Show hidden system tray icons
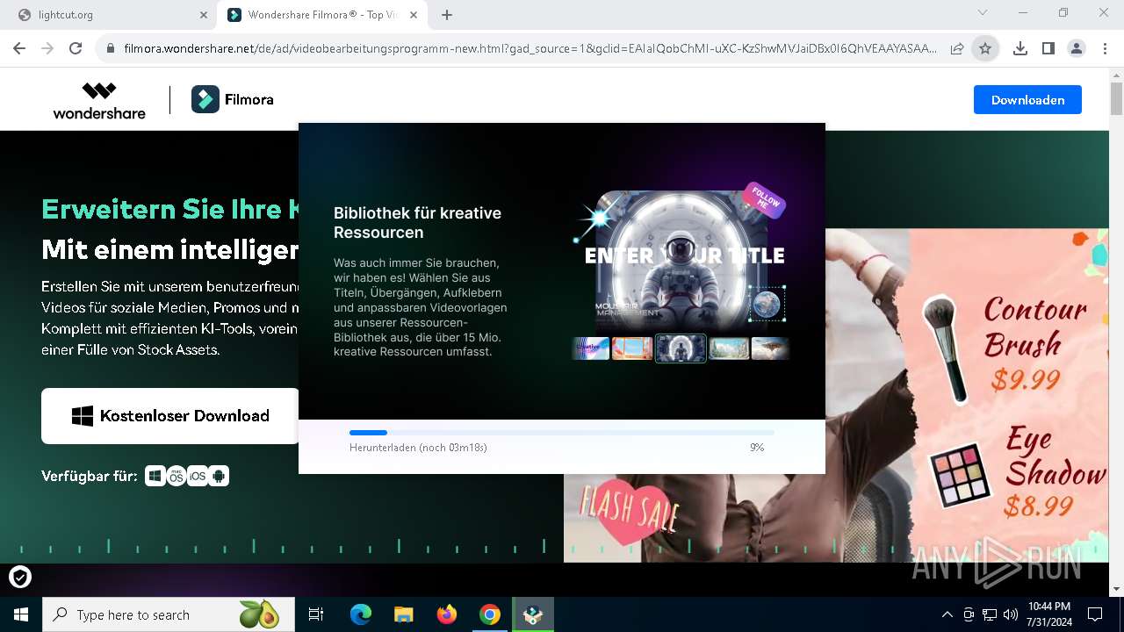 coord(947,614)
